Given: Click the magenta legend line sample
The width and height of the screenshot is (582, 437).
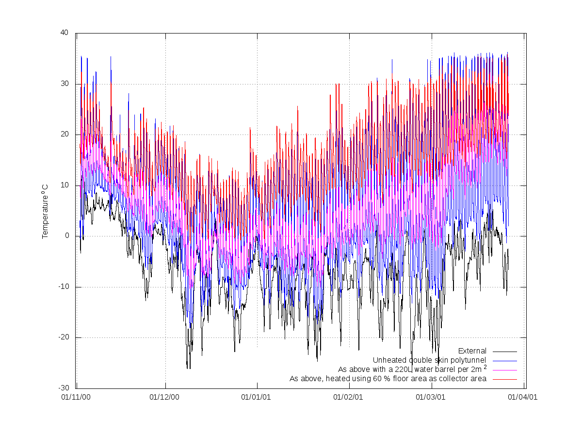Looking at the screenshot, I should (505, 370).
